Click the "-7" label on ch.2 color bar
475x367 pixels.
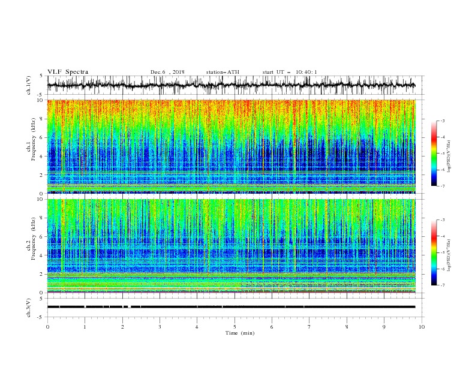pos(443,285)
